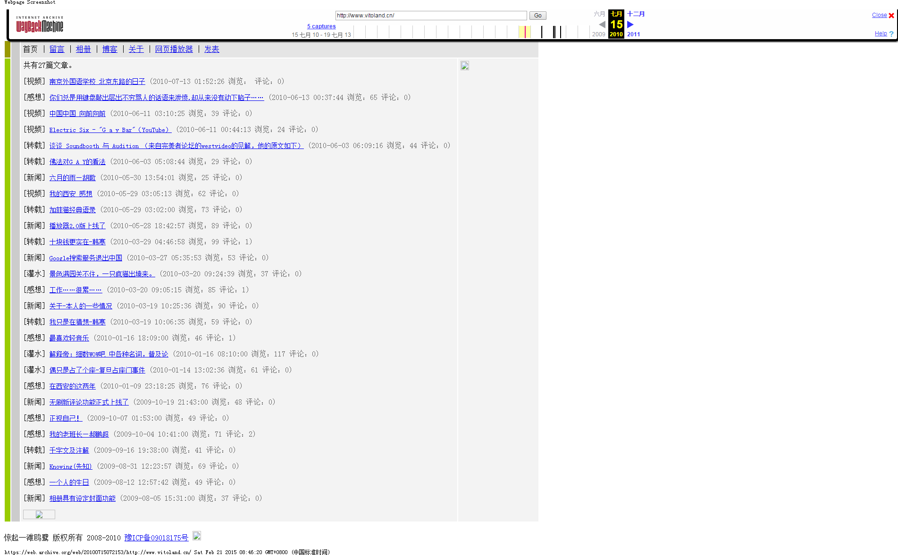This screenshot has height=555, width=898.
Task: Click the next capture right arrow
Action: [x=630, y=25]
